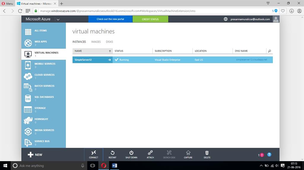Viewport: 304px width, 170px height.
Task: Sort by the DNS Name column header
Action: pos(249,51)
